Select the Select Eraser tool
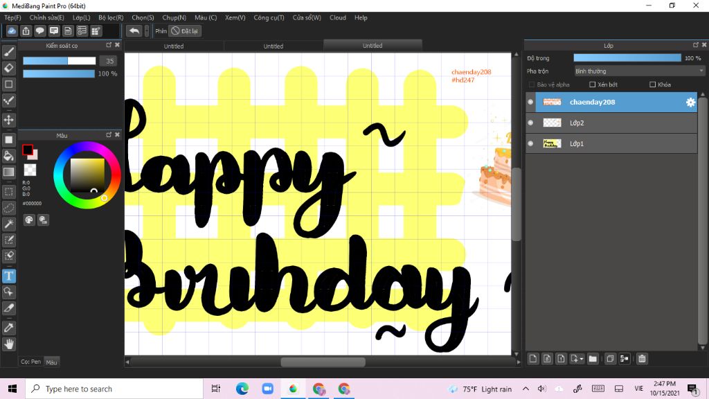 8,256
